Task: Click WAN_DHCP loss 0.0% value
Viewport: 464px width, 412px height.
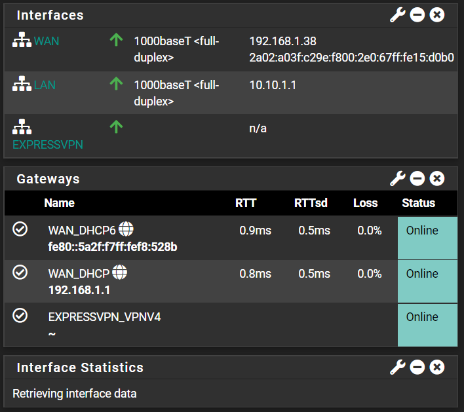Action: click(370, 274)
